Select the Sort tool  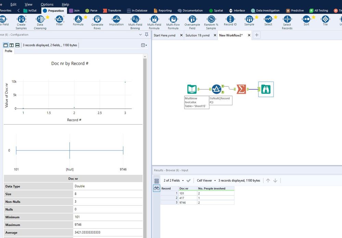306,21
